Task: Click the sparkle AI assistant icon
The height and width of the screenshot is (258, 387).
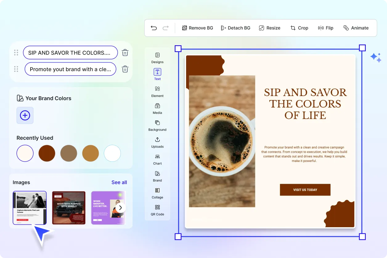Action: pos(376,57)
